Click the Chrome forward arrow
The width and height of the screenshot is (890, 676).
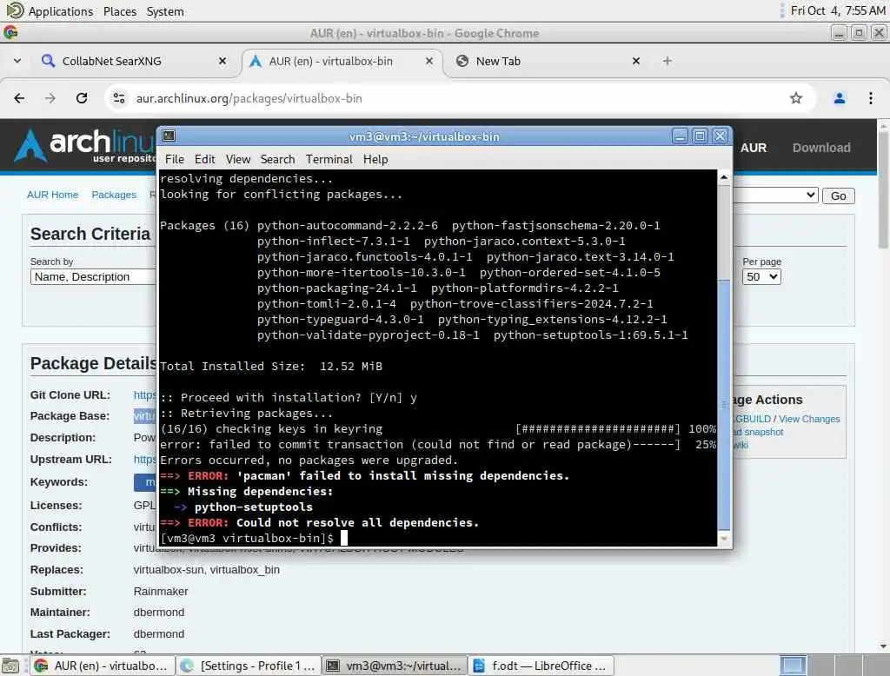point(50,98)
